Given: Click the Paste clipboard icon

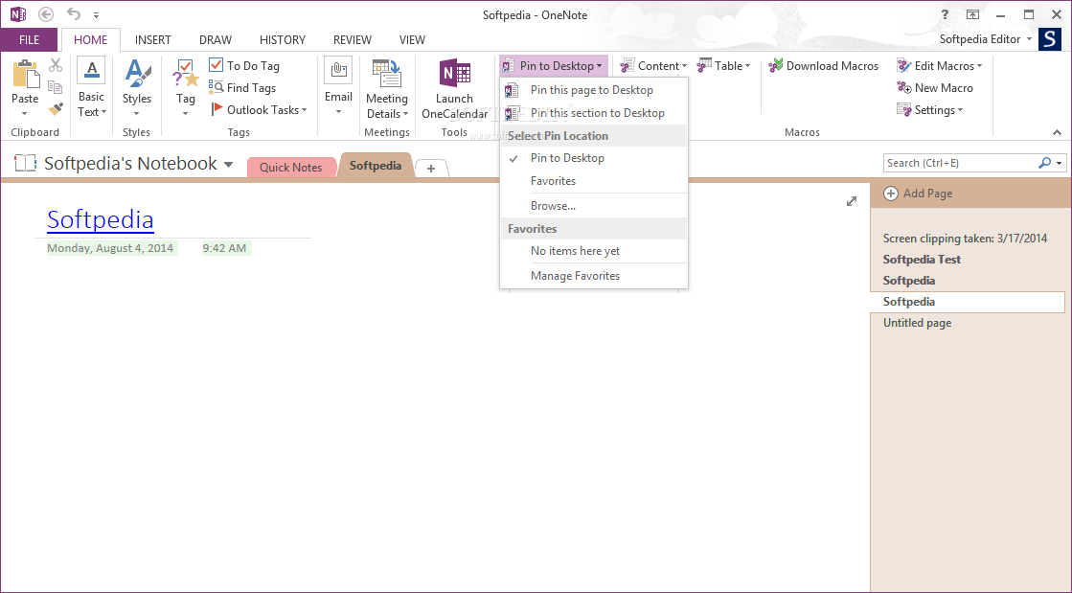Looking at the screenshot, I should [25, 74].
